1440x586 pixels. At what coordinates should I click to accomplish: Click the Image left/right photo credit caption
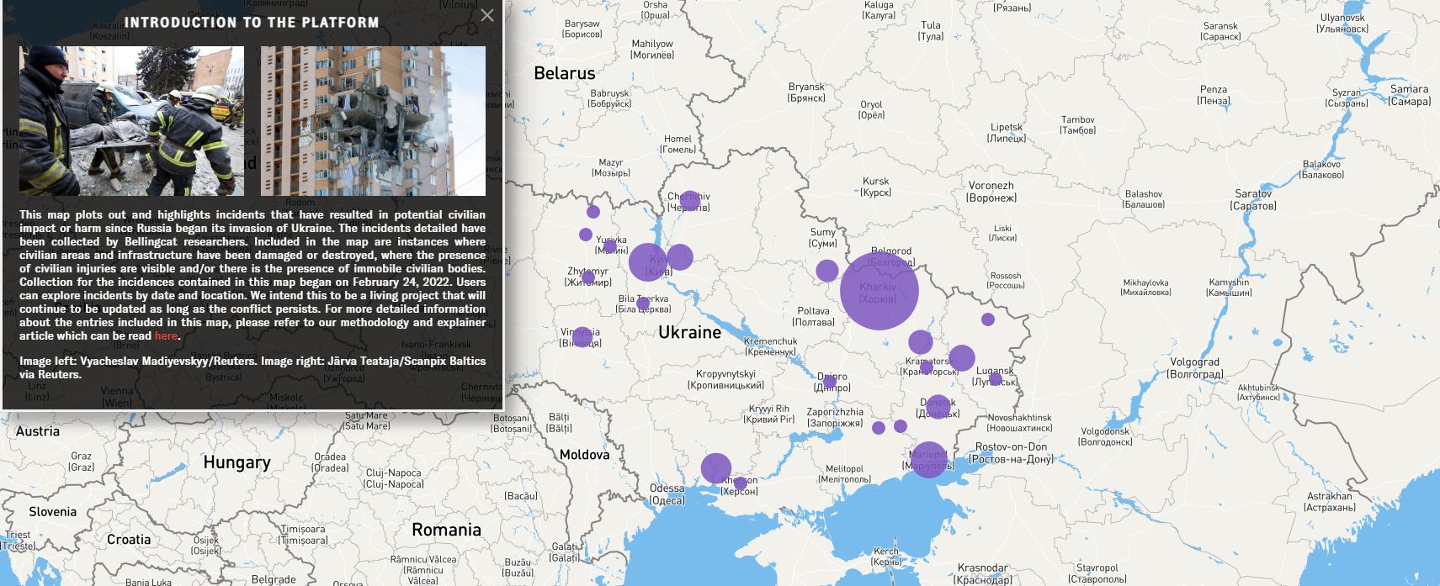tap(252, 367)
